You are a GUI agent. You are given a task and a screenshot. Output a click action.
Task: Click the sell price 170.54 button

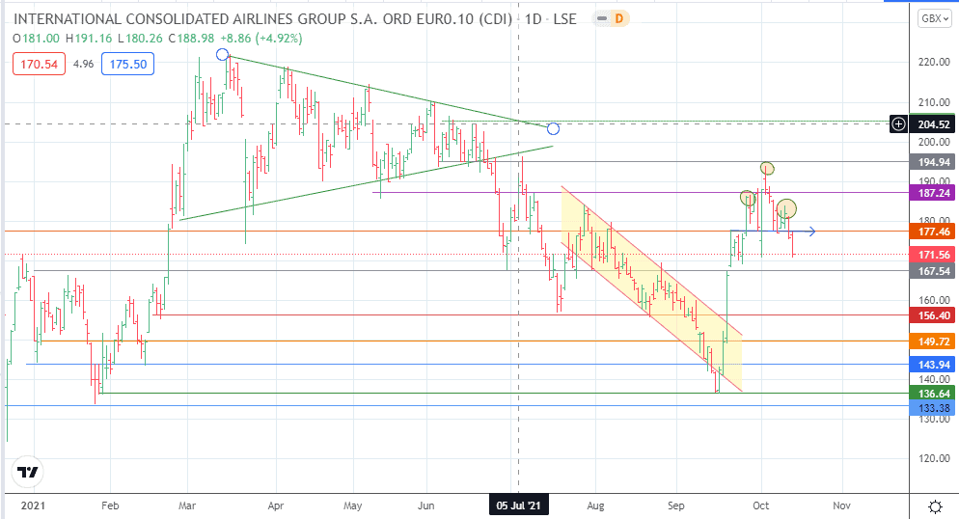coord(40,64)
